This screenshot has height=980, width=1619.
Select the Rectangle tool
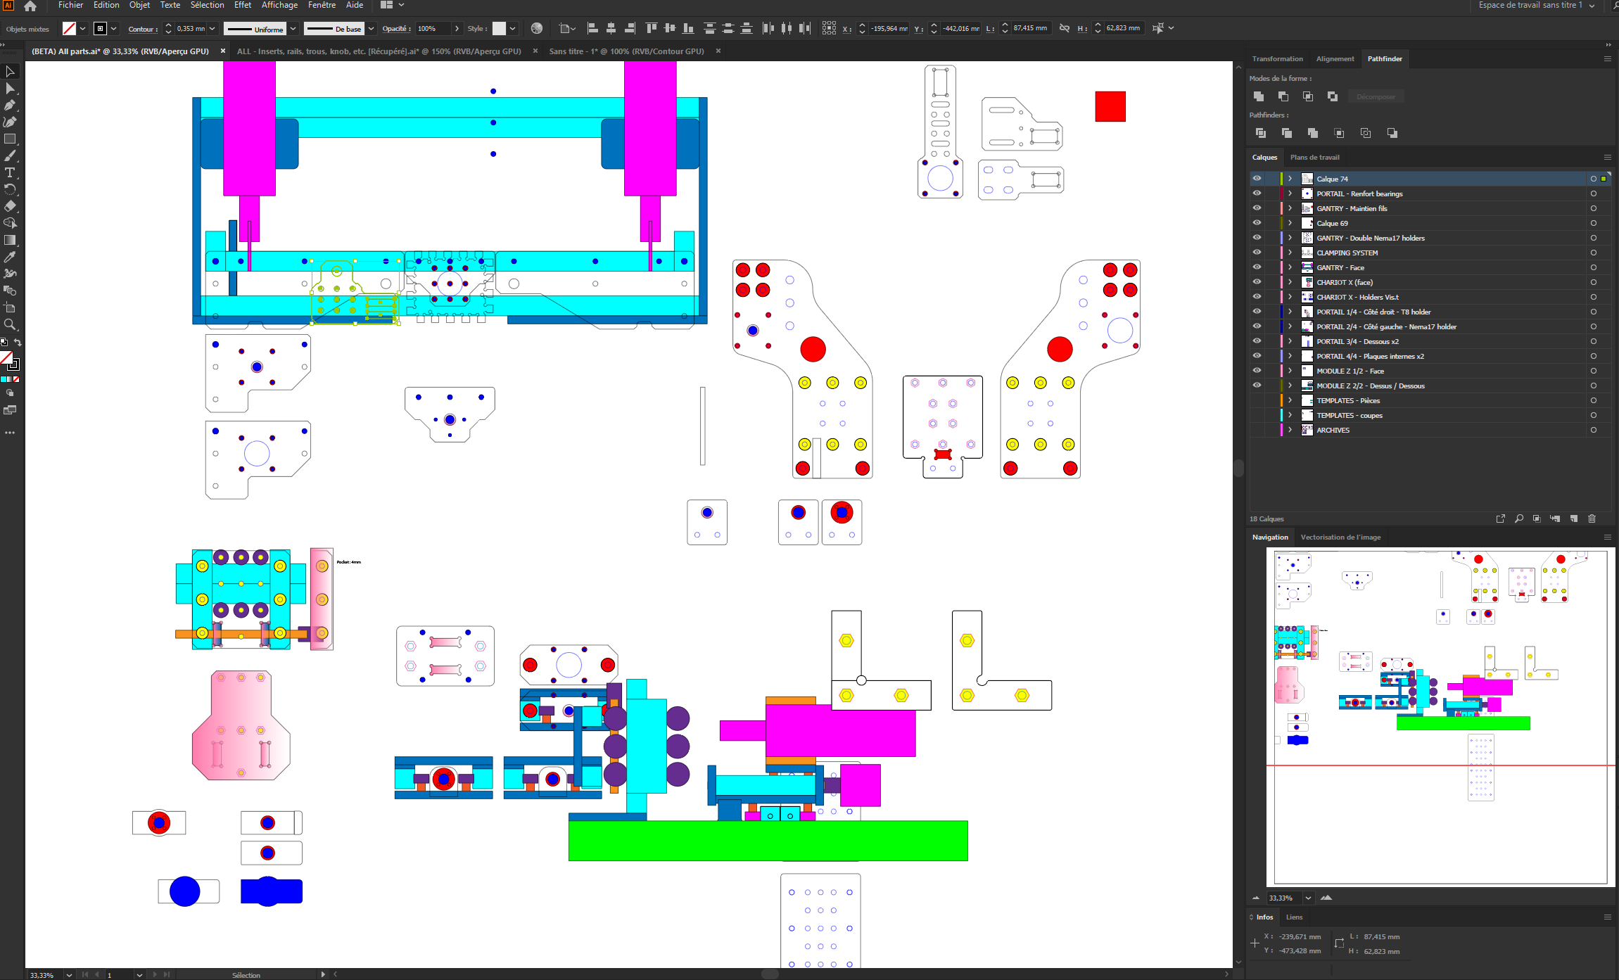[10, 139]
